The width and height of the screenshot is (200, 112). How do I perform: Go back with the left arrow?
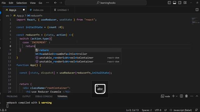55,3
